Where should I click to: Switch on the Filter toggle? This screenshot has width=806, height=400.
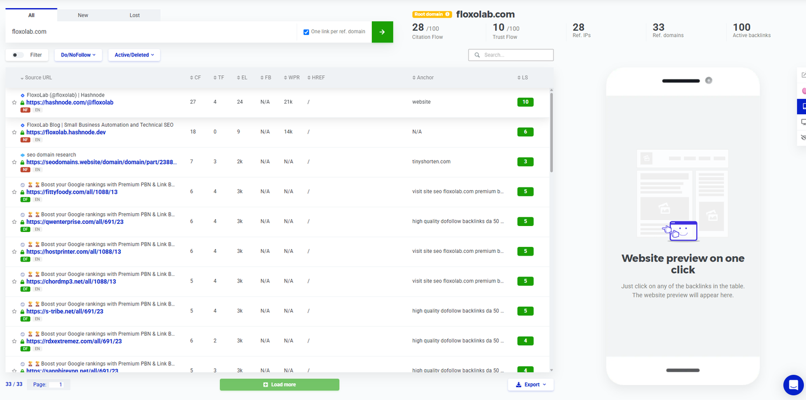(18, 55)
